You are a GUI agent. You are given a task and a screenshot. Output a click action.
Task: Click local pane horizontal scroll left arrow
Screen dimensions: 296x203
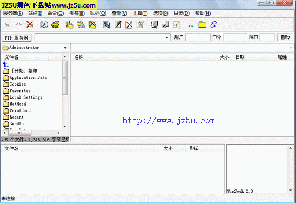pyautogui.click(x=4, y=133)
